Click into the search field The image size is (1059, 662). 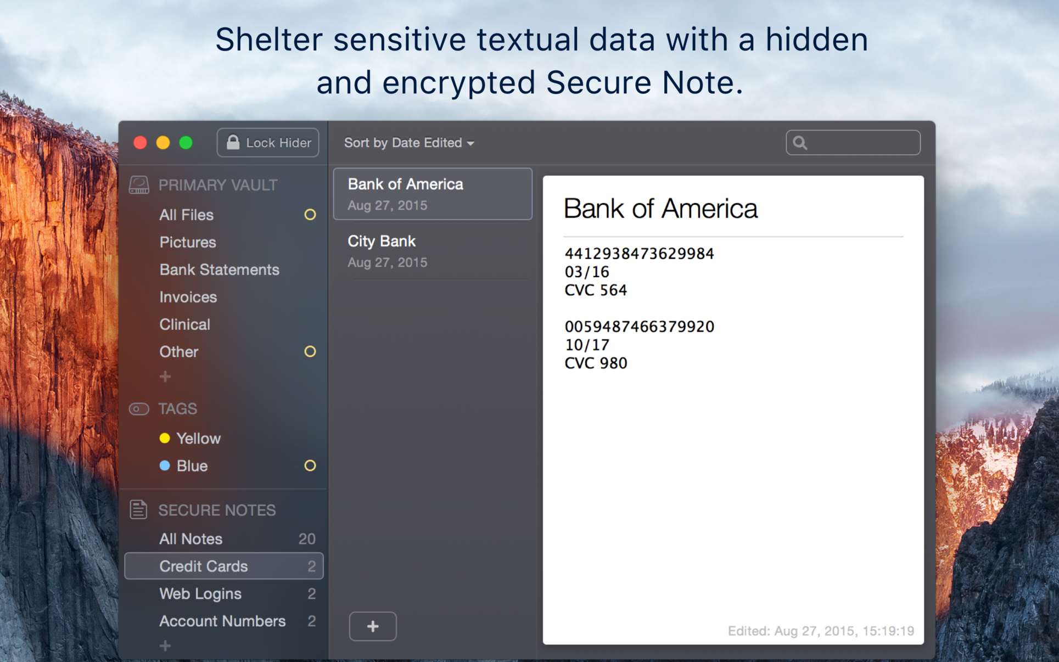(x=853, y=143)
